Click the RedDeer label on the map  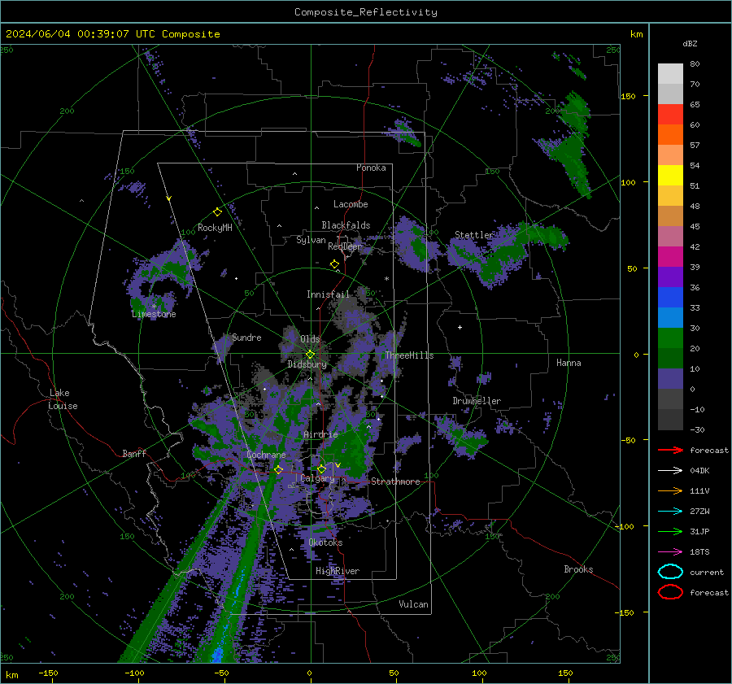(345, 246)
